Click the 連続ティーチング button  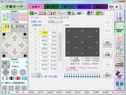pos(108,44)
